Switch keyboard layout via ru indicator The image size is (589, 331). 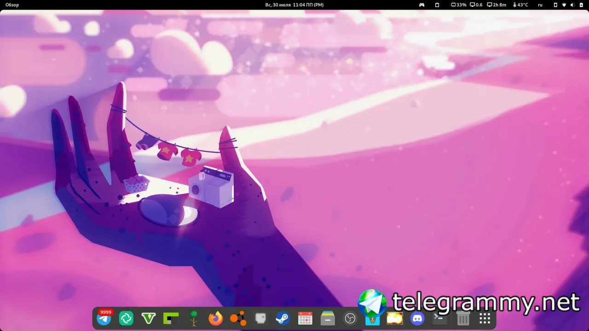pos(540,5)
